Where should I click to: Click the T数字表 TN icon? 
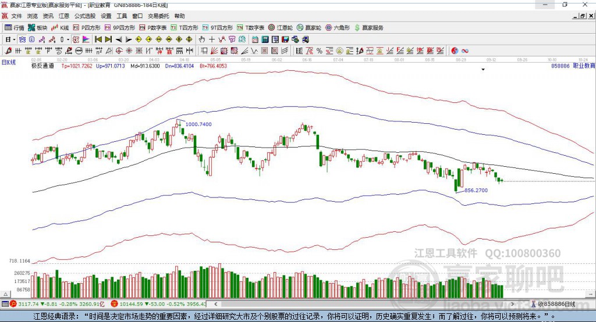pos(239,28)
